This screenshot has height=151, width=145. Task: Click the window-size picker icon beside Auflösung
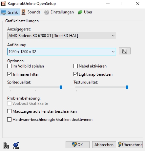click(x=125, y=51)
